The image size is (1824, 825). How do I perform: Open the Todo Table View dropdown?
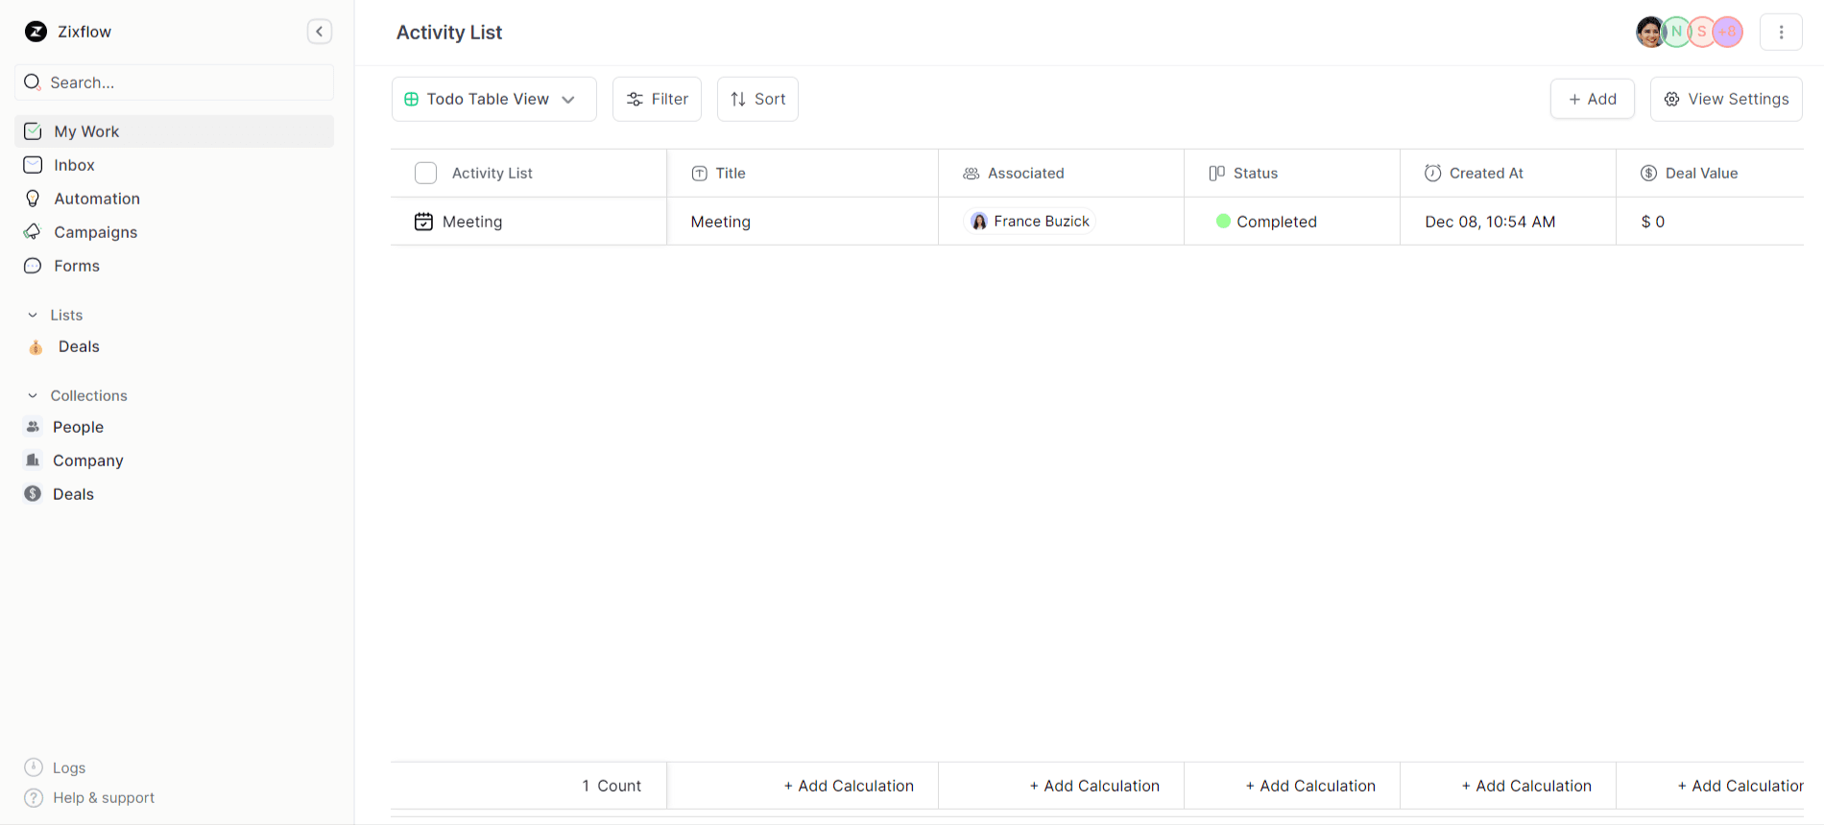pos(493,99)
